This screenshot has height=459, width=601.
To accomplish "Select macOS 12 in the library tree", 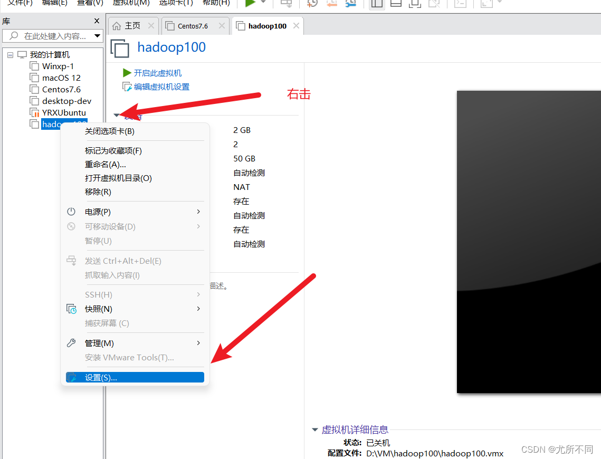I will (61, 78).
